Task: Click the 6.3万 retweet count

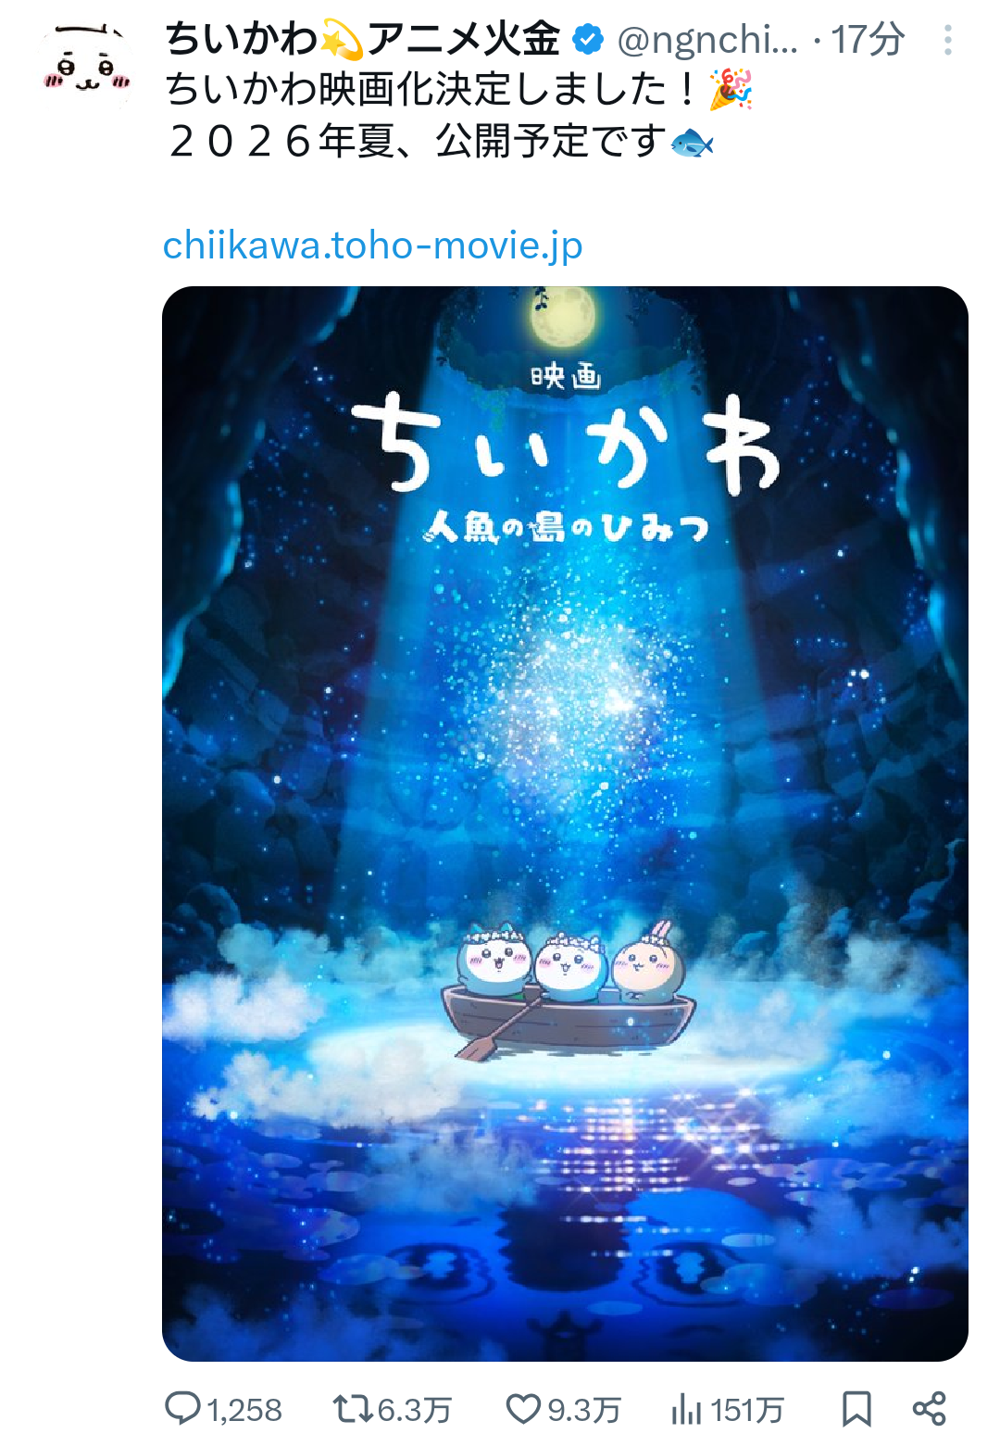Action: pyautogui.click(x=414, y=1410)
